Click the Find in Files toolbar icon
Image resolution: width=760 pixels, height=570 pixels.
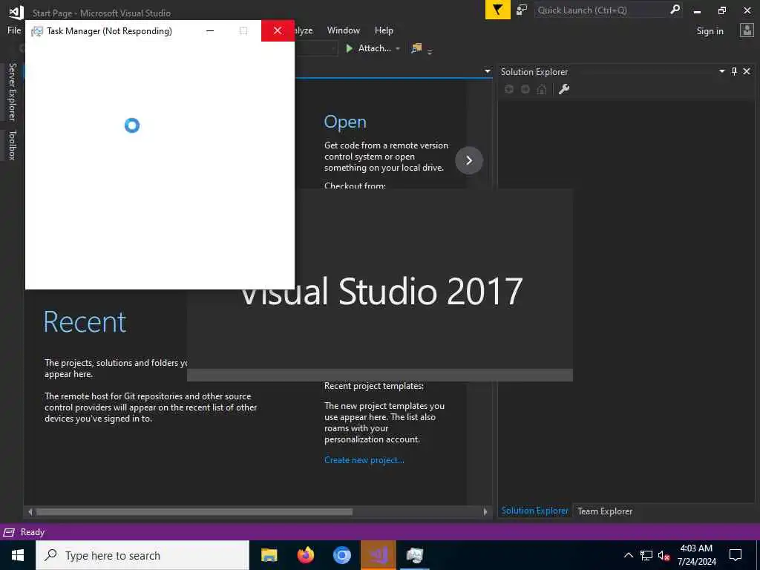(x=416, y=48)
